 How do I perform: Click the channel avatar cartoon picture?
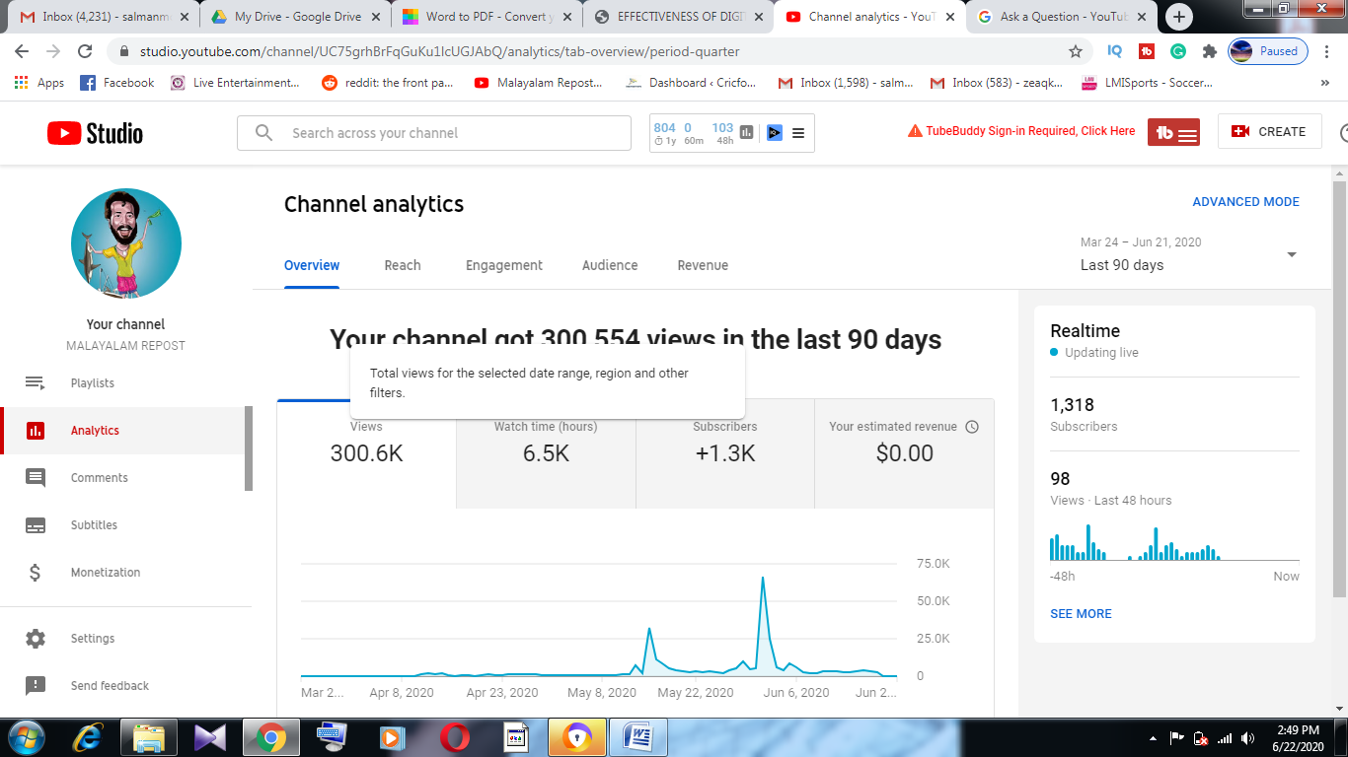point(125,243)
